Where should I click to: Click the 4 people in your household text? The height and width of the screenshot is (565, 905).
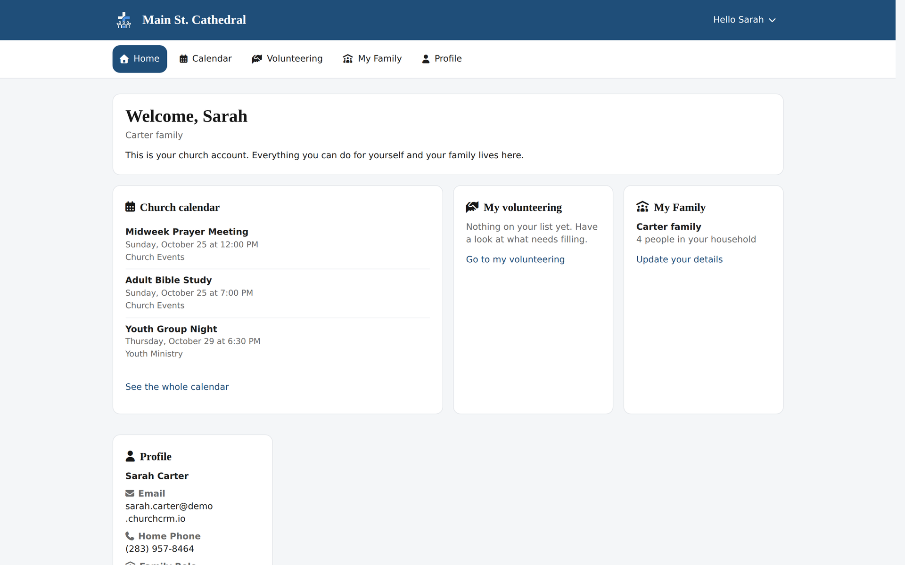click(696, 239)
